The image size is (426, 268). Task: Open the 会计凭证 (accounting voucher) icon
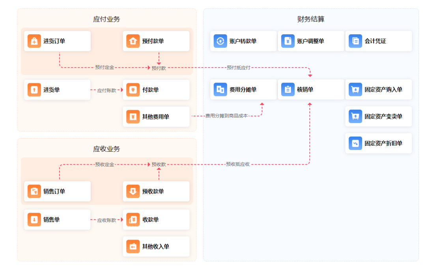pos(355,41)
